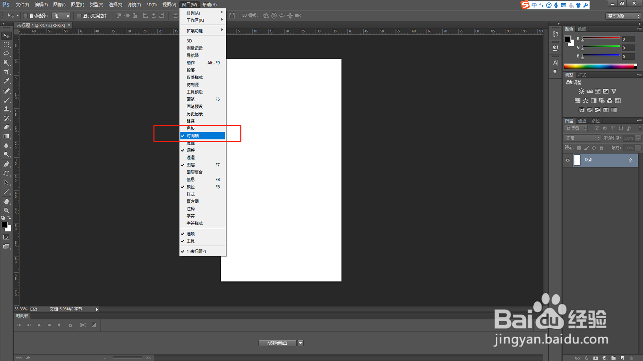Open the 滤镜(T) menu
The image size is (643, 361).
click(x=134, y=5)
